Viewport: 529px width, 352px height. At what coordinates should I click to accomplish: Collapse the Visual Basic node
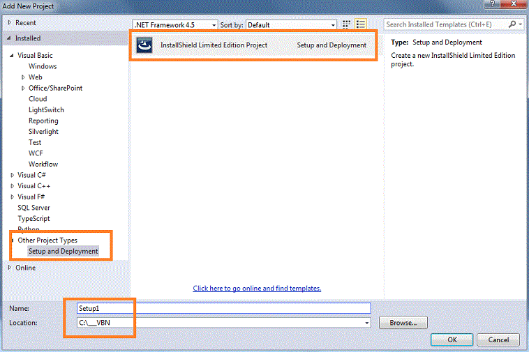click(x=11, y=56)
